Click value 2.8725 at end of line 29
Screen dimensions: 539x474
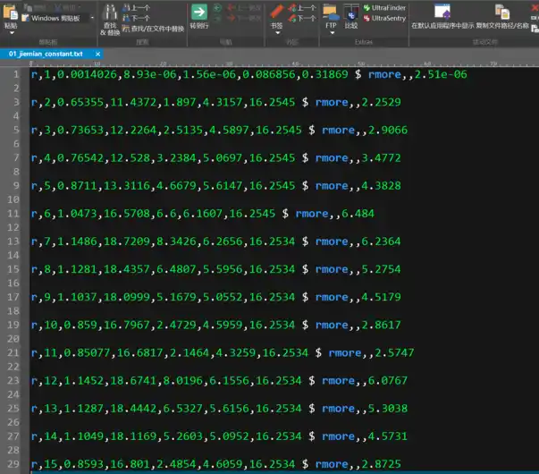coord(381,464)
